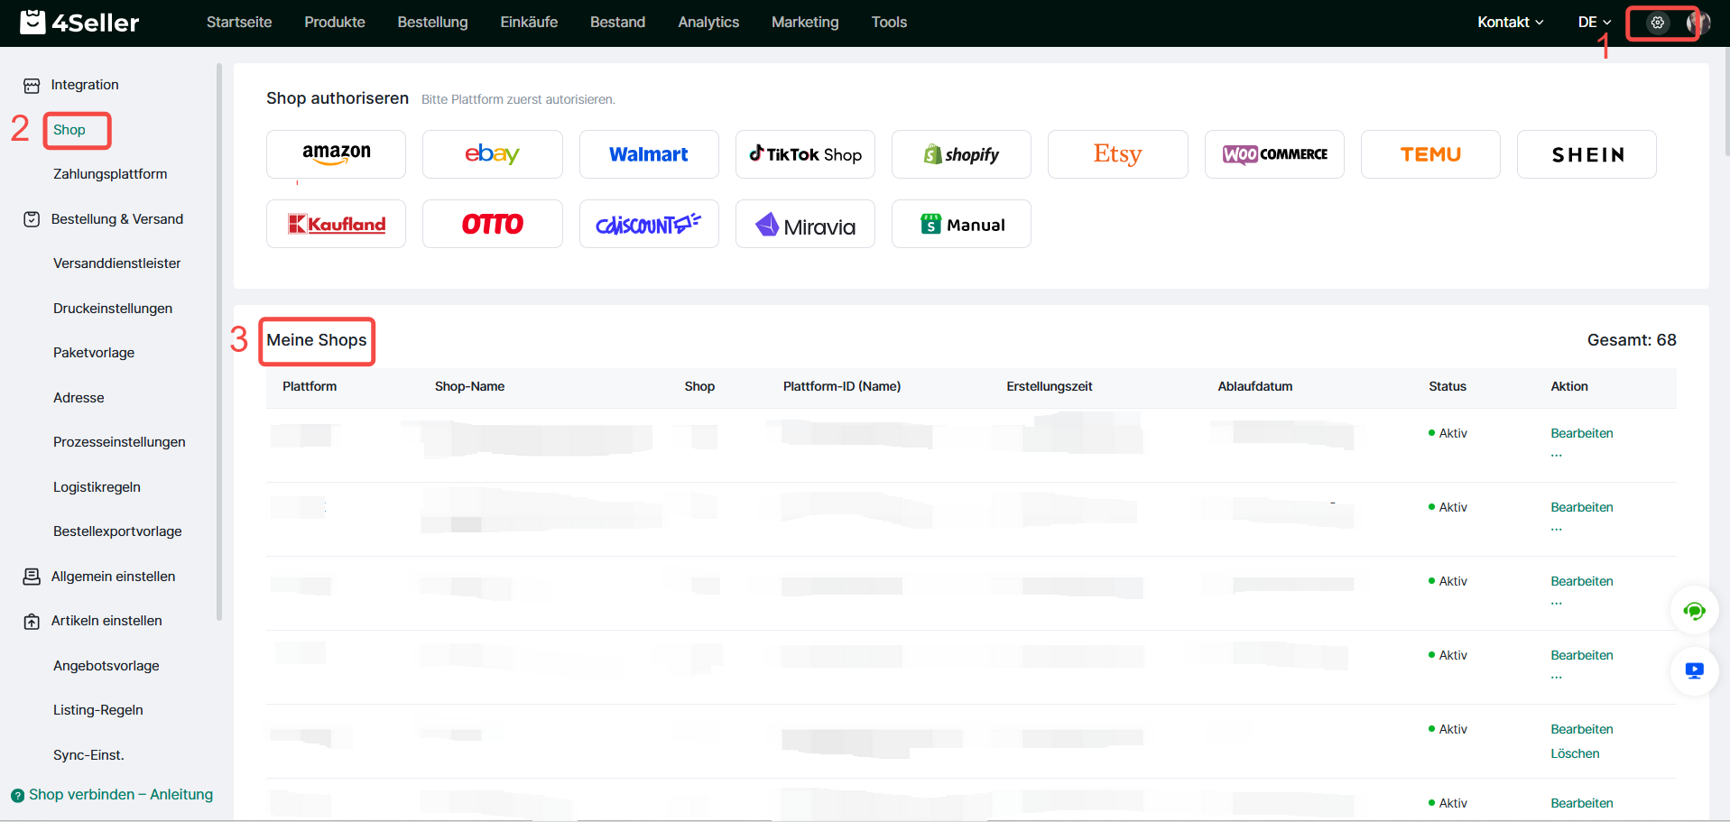Open the settings gear icon
This screenshot has width=1730, height=822.
point(1657,23)
